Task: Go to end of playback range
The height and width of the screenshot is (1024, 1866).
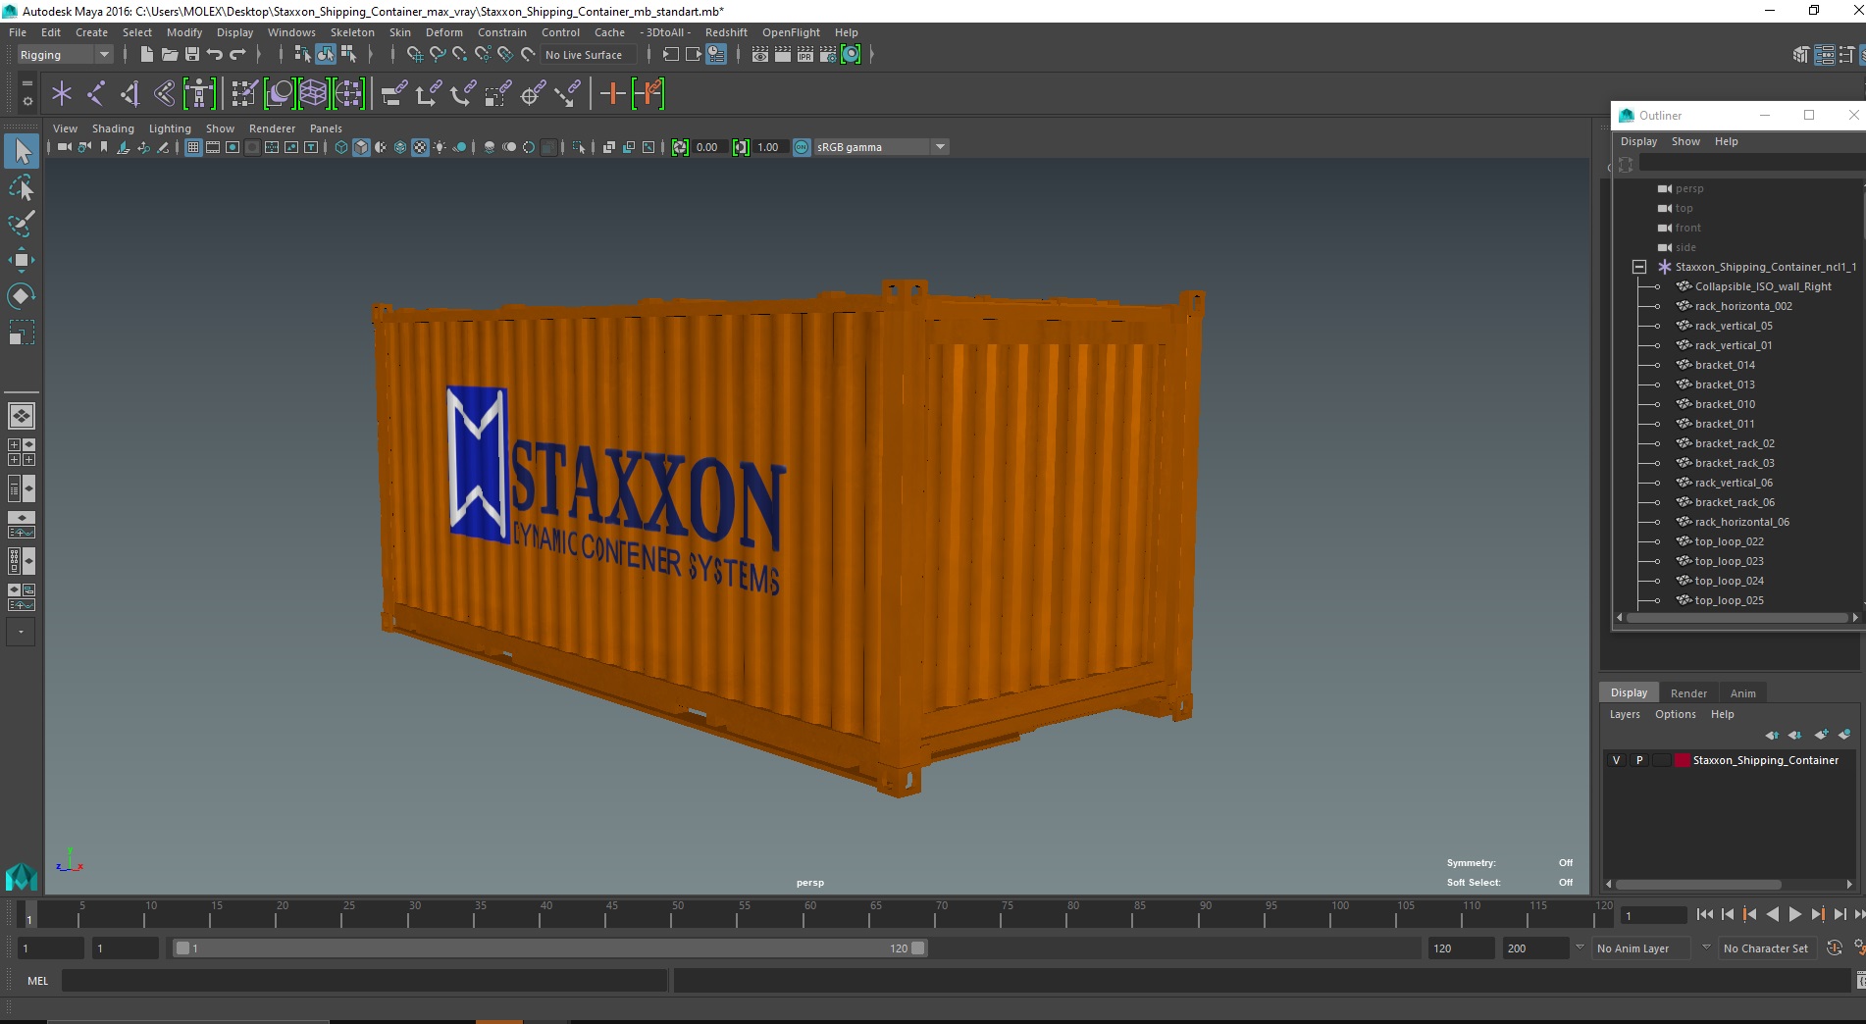Action: click(x=1859, y=914)
